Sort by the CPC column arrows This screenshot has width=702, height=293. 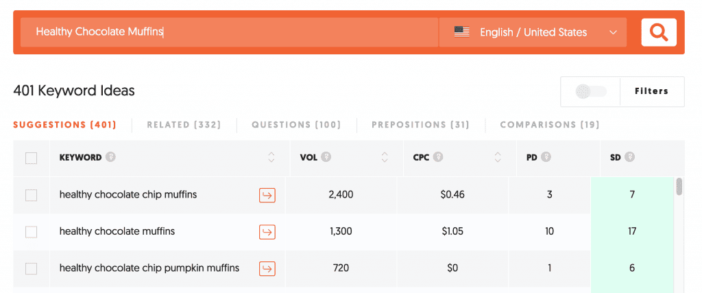498,158
